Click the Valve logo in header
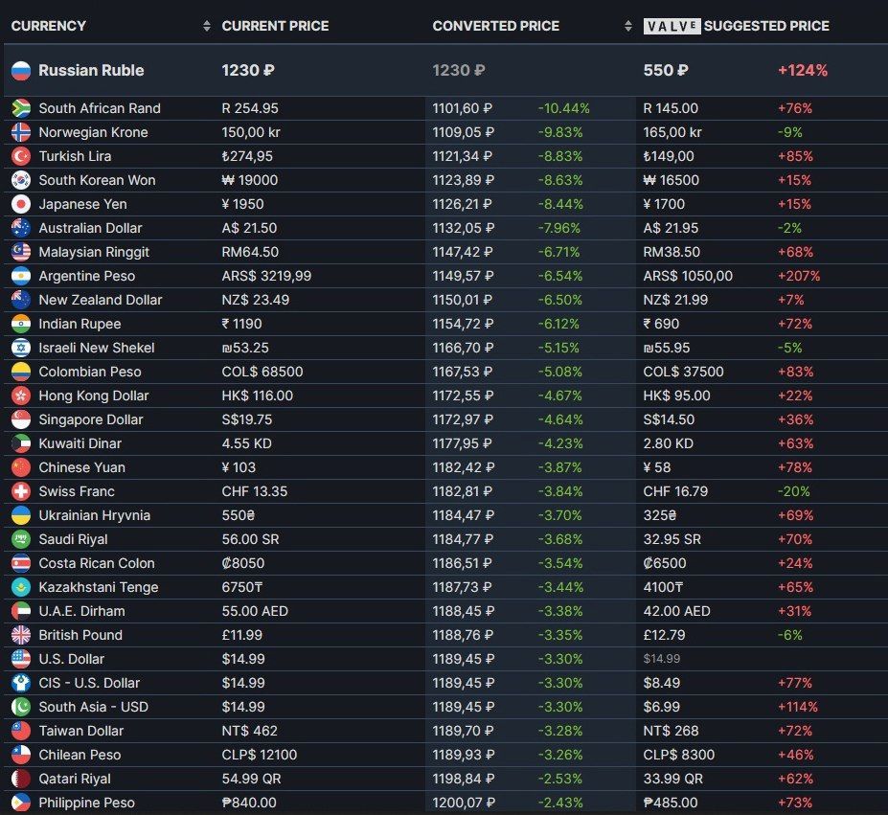This screenshot has width=888, height=815. (671, 26)
